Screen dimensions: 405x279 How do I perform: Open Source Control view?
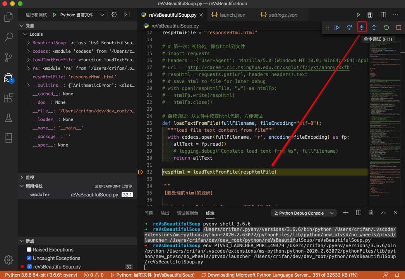coord(9,57)
